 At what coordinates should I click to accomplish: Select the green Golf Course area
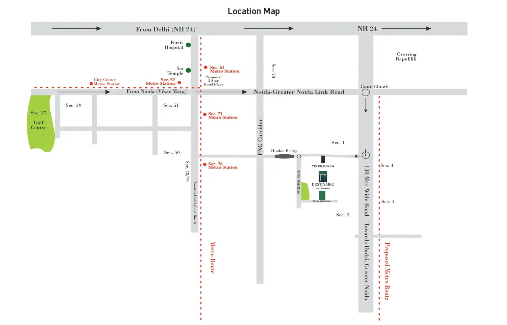41,124
